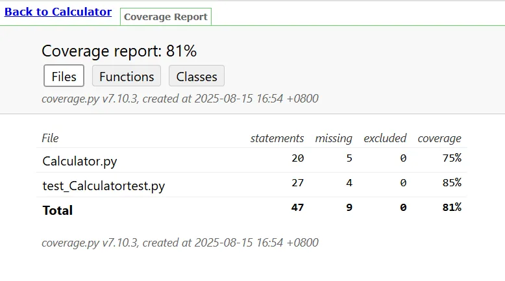Open the test_Calculatortest.py file report
505x281 pixels.
point(104,186)
